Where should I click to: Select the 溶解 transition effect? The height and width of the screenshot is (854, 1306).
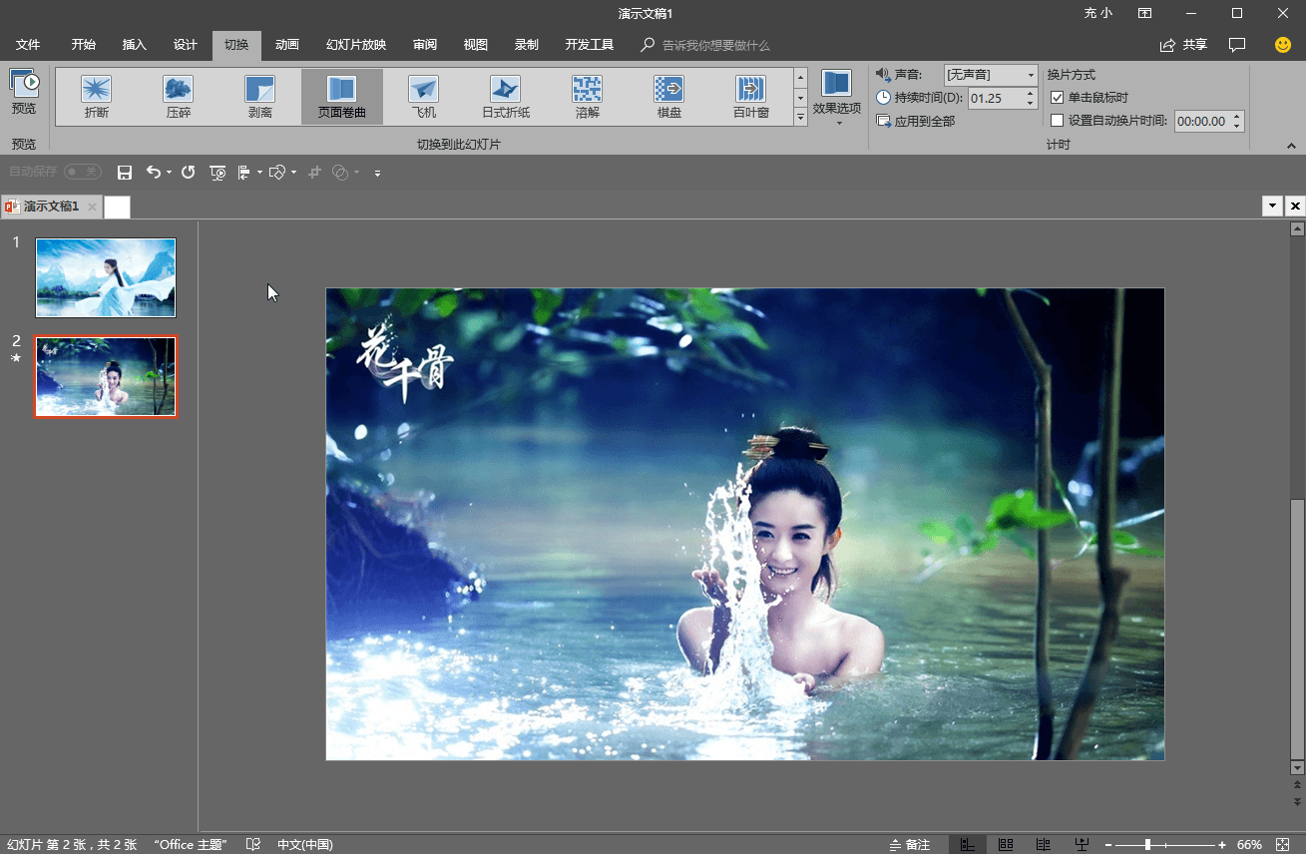coord(588,97)
